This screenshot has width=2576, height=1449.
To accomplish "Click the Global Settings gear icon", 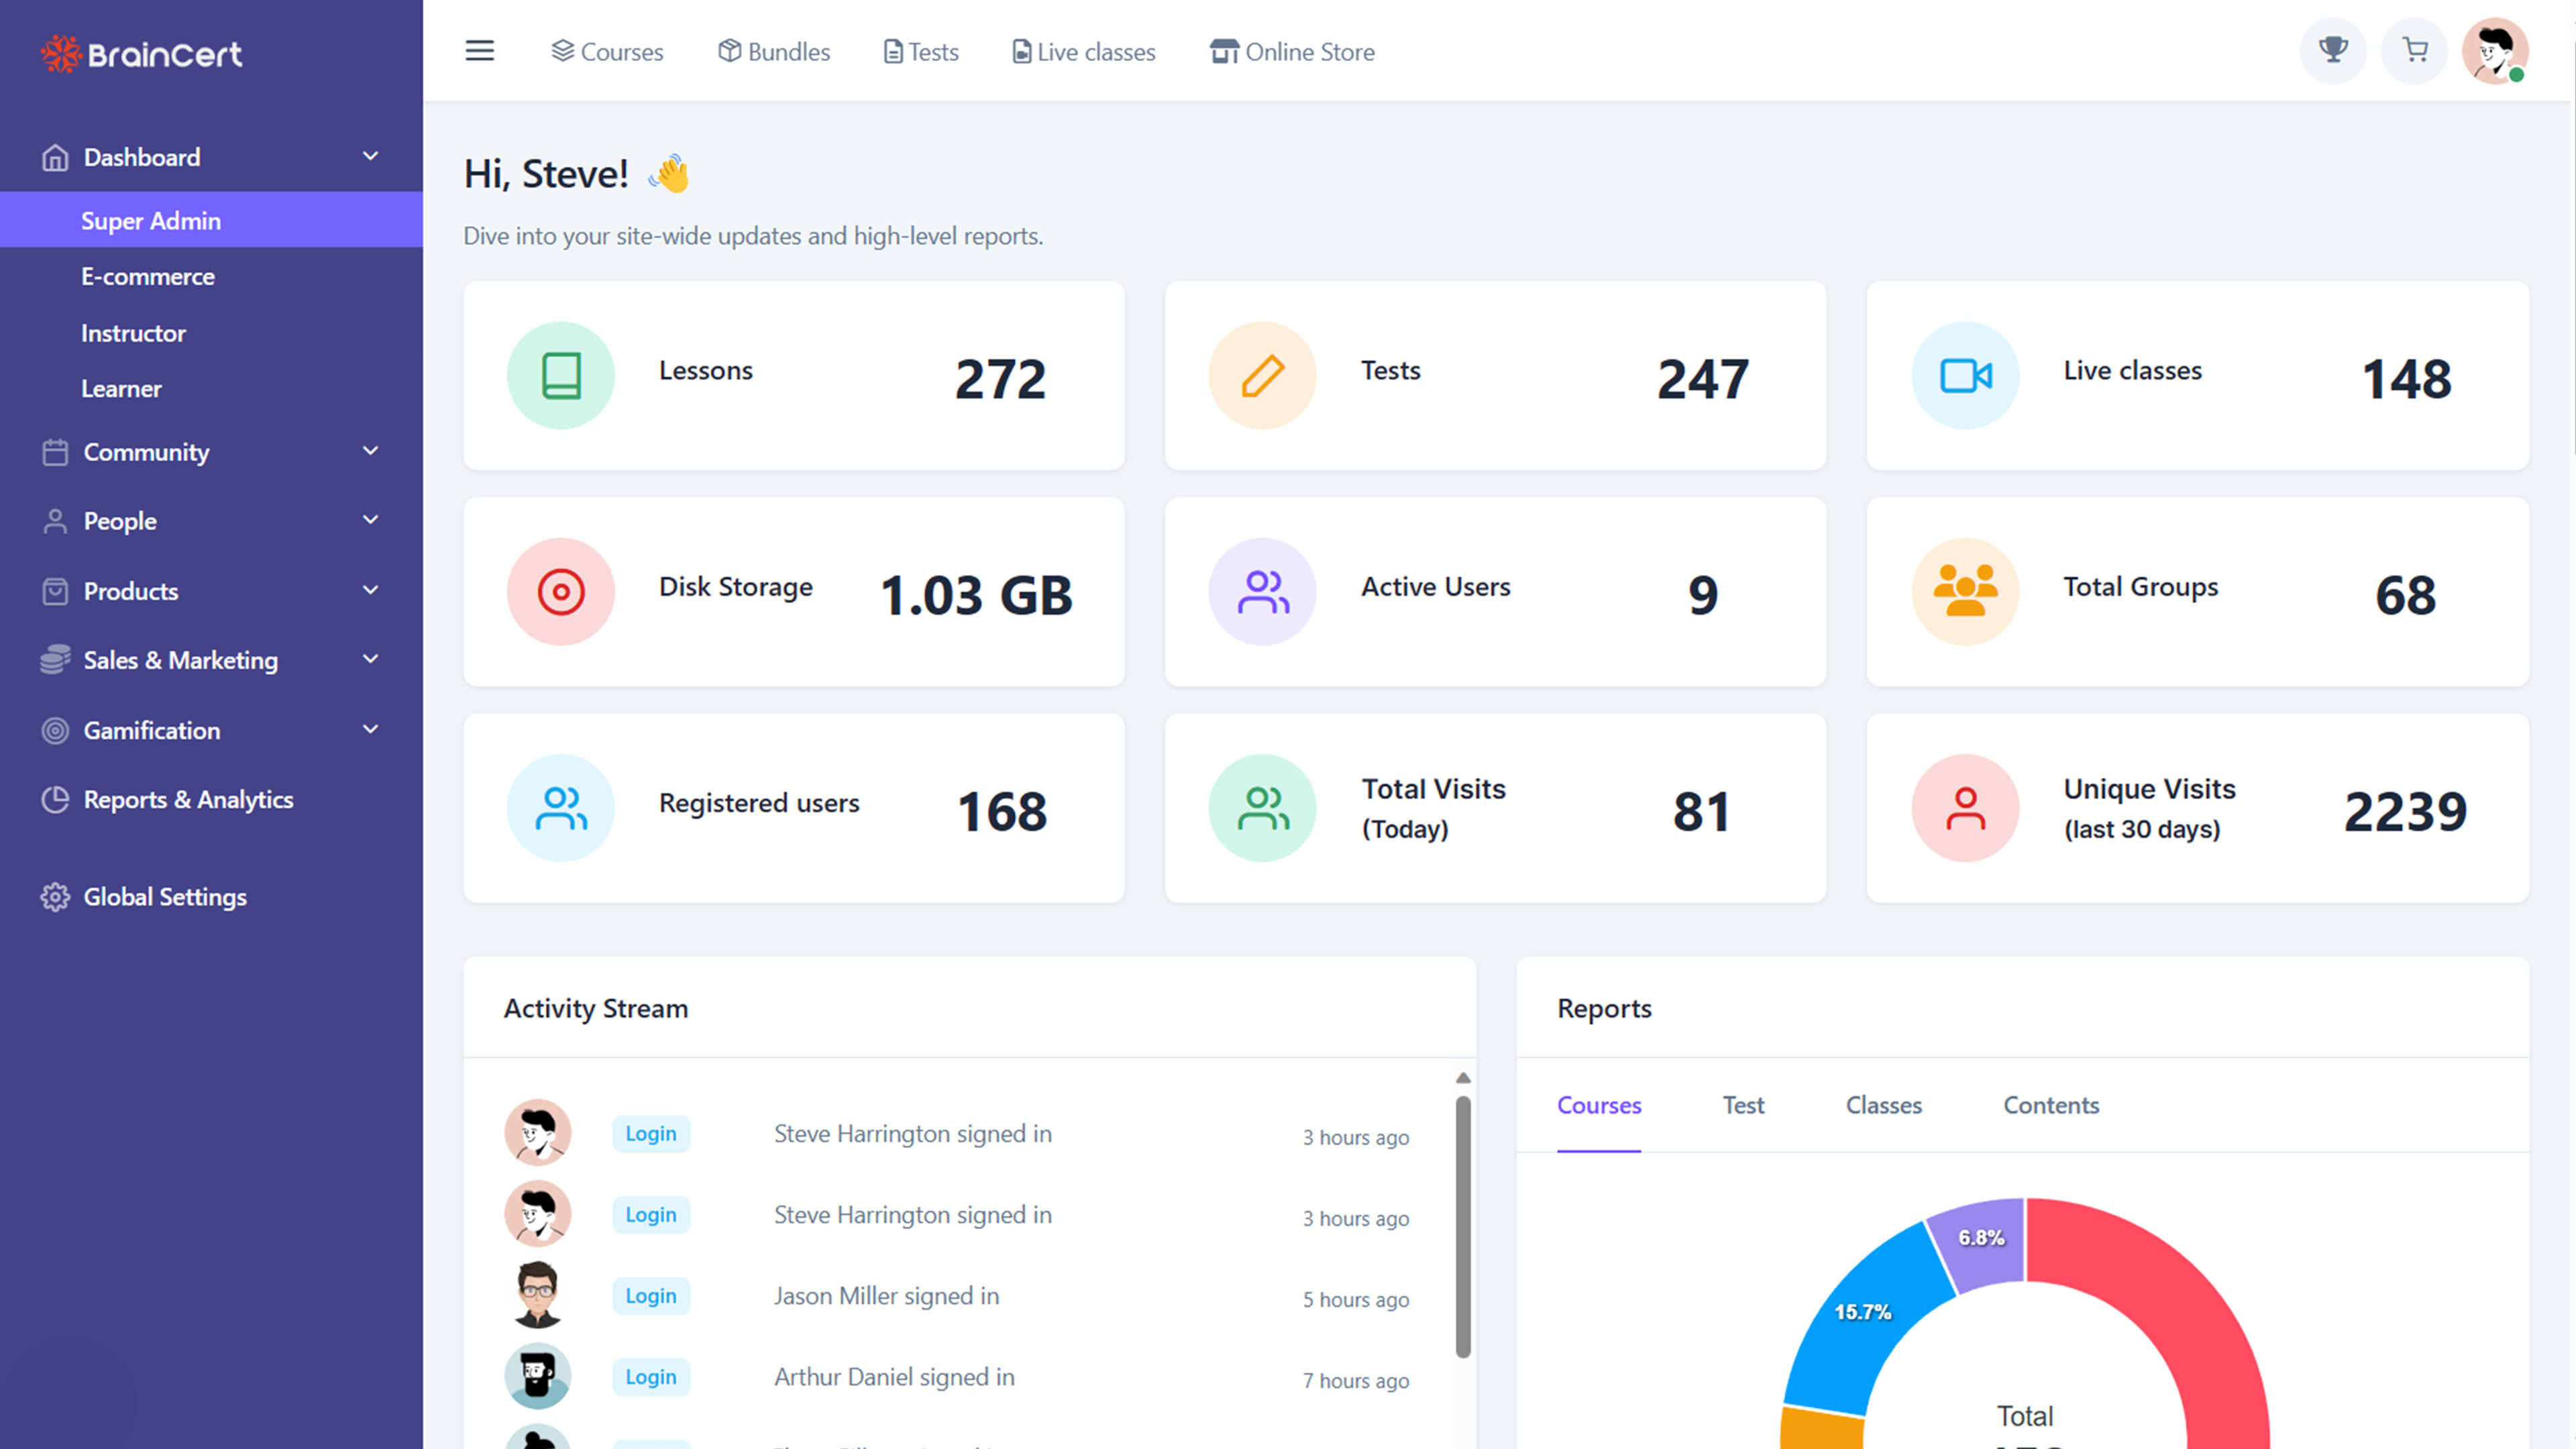I will tap(55, 897).
